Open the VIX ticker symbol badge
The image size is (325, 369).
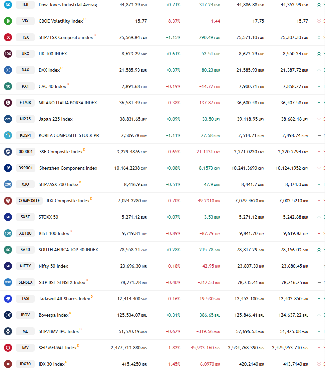tap(25, 21)
